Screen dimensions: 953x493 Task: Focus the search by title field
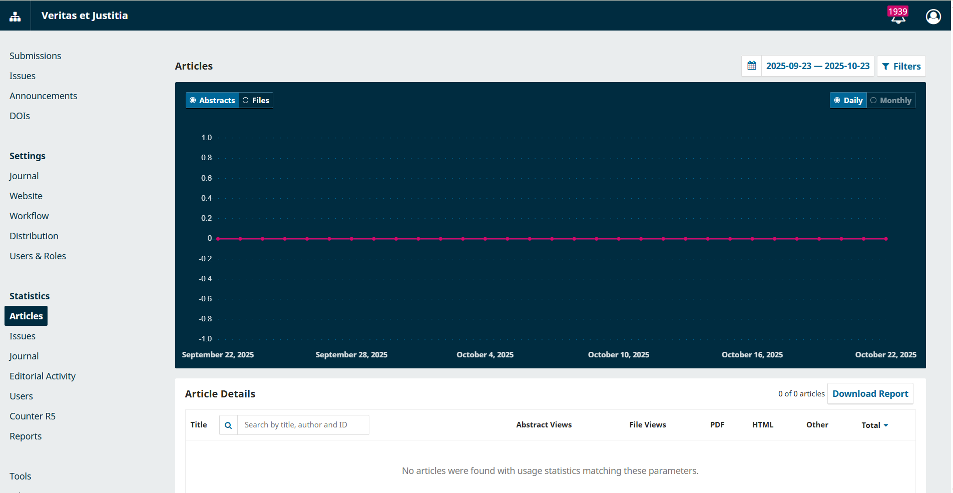[303, 425]
